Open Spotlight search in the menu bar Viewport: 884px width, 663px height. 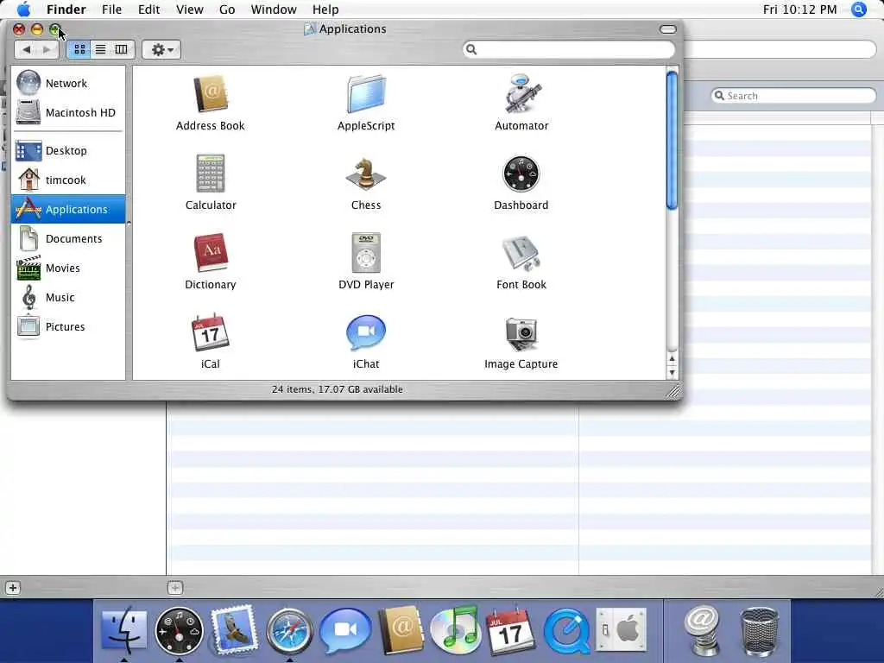(x=858, y=9)
